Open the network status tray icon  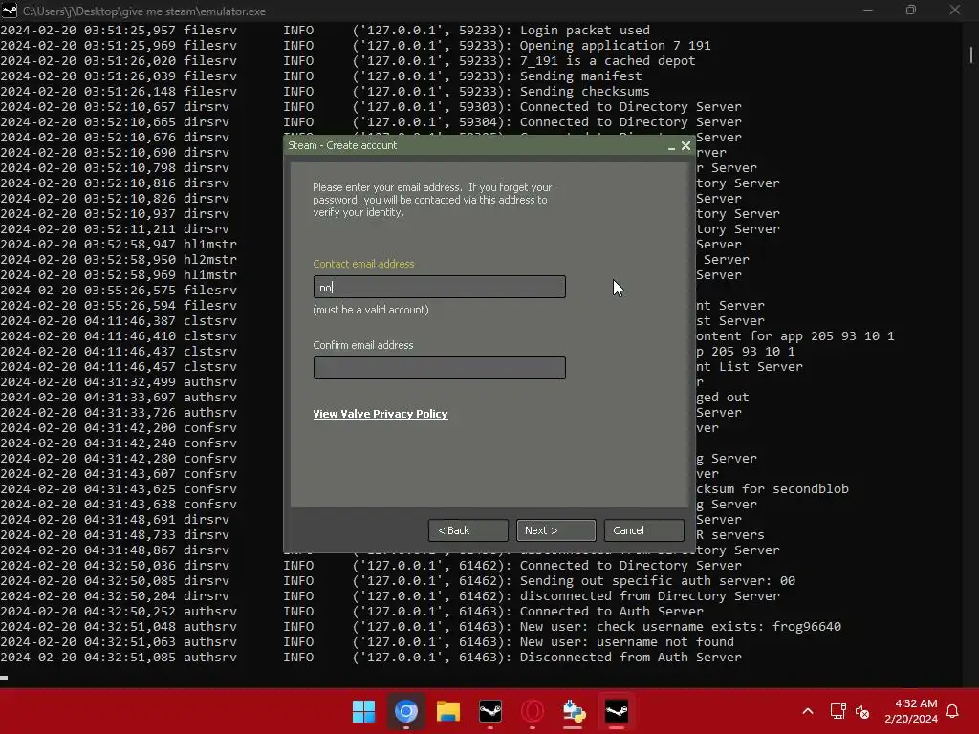coord(838,711)
